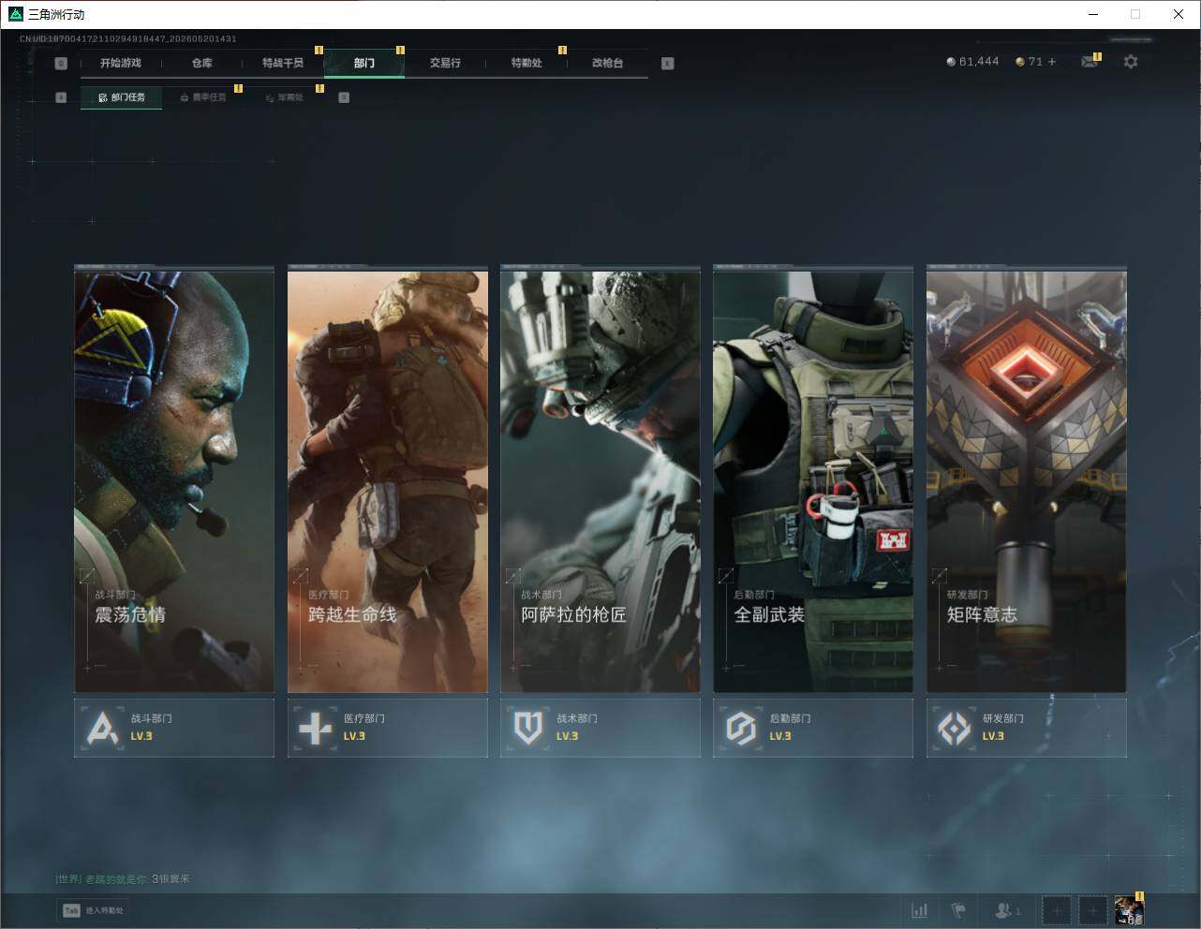Click the 医疗部门 cross emblem icon

[x=315, y=728]
